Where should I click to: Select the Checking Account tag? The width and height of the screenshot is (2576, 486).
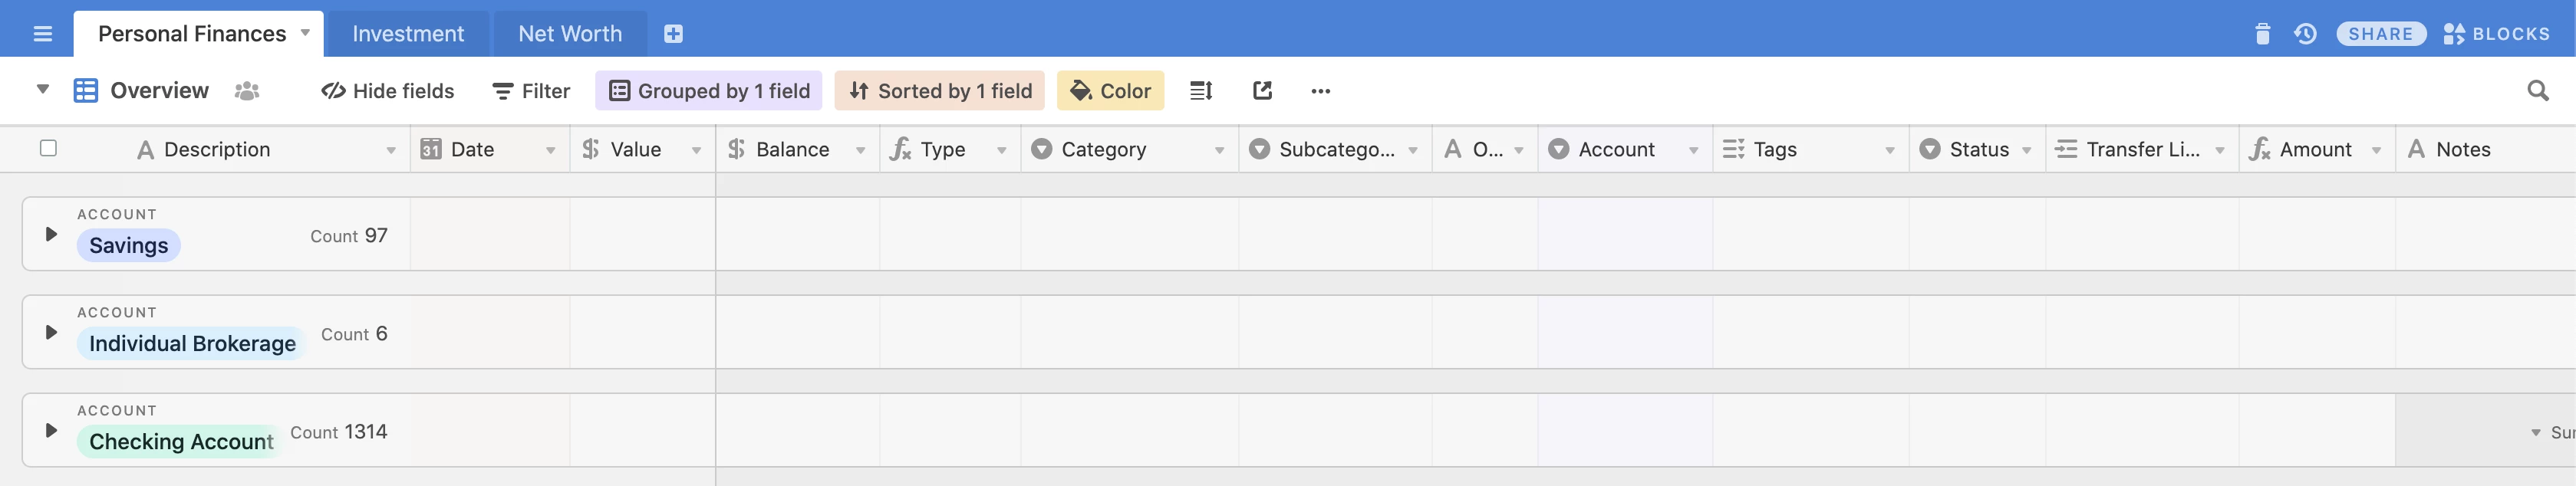(x=180, y=441)
